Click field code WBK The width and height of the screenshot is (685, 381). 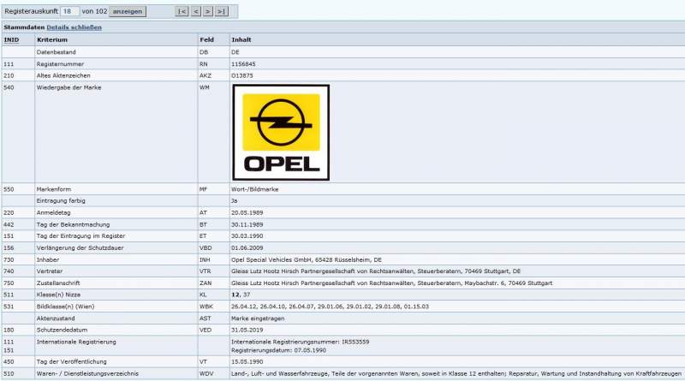tap(205, 307)
